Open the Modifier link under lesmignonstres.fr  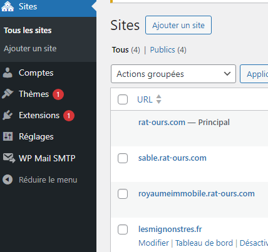pos(153,243)
